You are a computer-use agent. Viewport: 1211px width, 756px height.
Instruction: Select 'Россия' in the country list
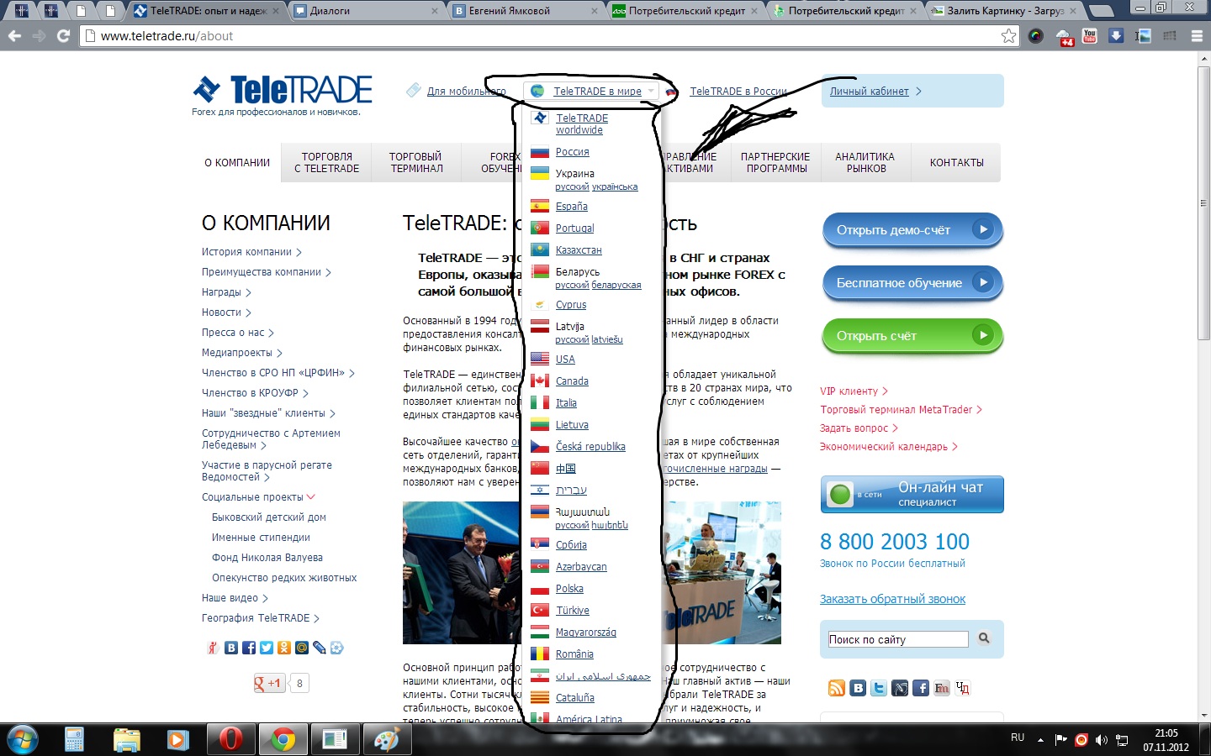point(572,152)
